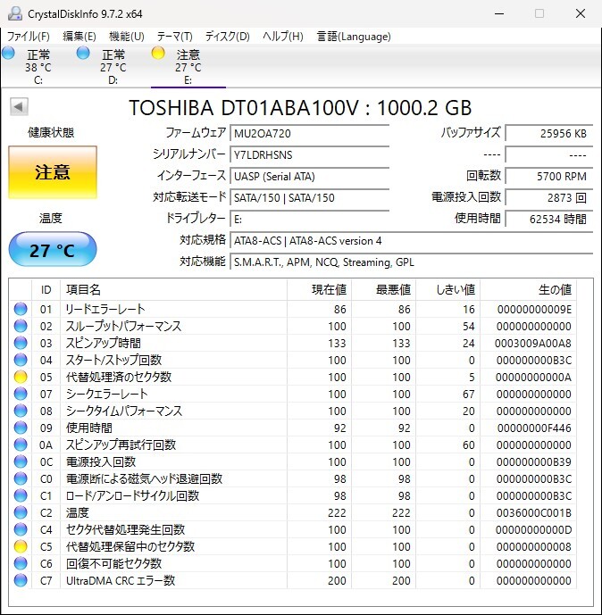Open the ディスク(D) menu
Image resolution: width=602 pixels, height=615 pixels.
(227, 37)
